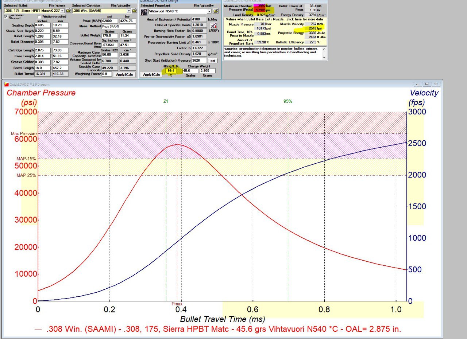Image resolution: width=467 pixels, height=339 pixels.
Task: Click the Bullet Travel 16.391 inches value
Action: coord(42,74)
